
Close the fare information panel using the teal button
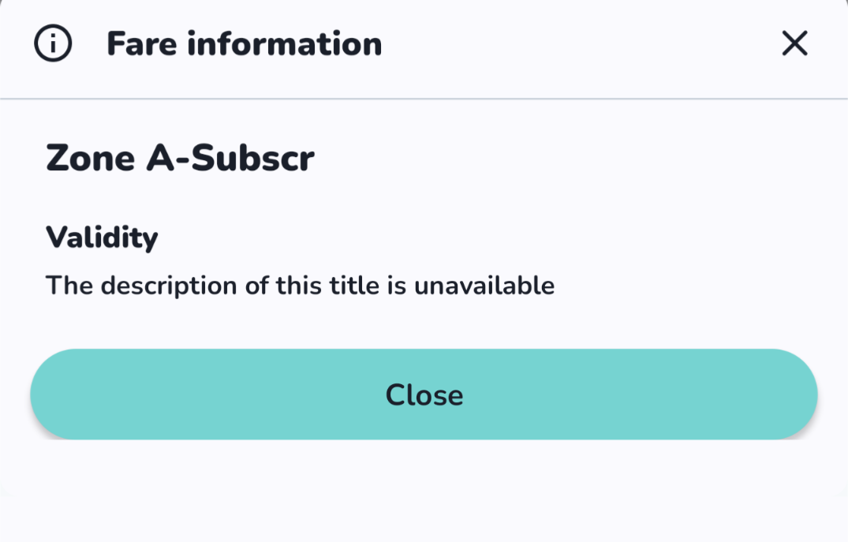424,394
